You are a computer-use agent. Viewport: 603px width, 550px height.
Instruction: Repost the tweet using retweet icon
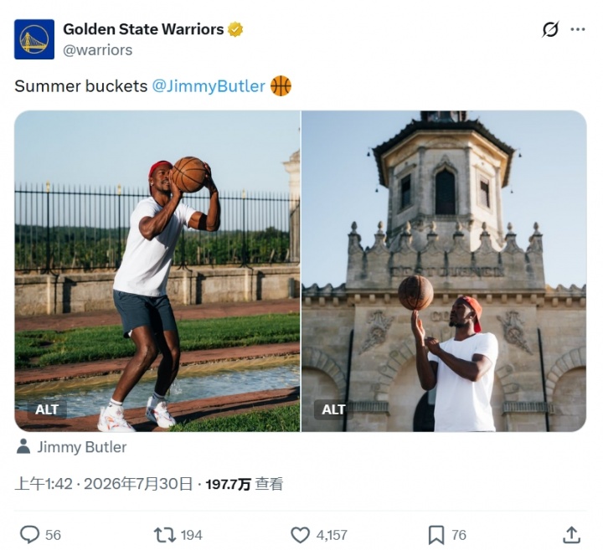(x=165, y=535)
